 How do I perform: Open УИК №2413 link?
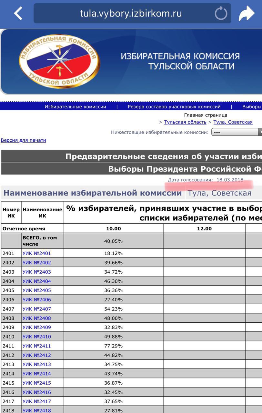tap(37, 364)
